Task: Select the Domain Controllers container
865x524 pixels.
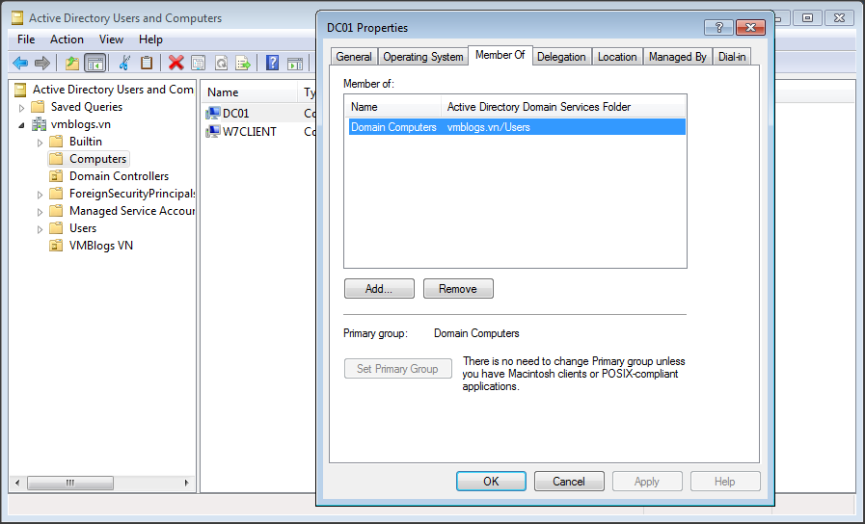Action: [118, 176]
